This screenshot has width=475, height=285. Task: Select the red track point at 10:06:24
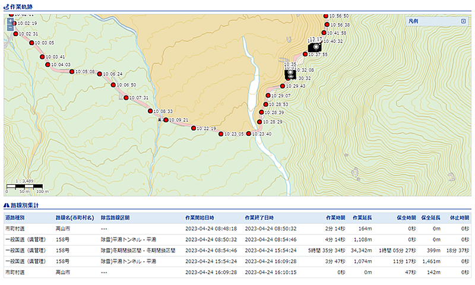pos(99,74)
